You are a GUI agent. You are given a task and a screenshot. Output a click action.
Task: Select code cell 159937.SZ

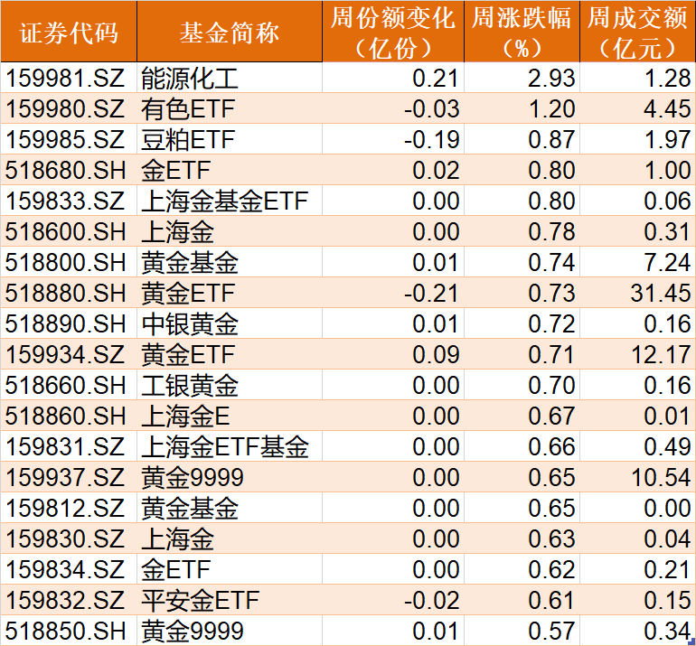pos(69,477)
